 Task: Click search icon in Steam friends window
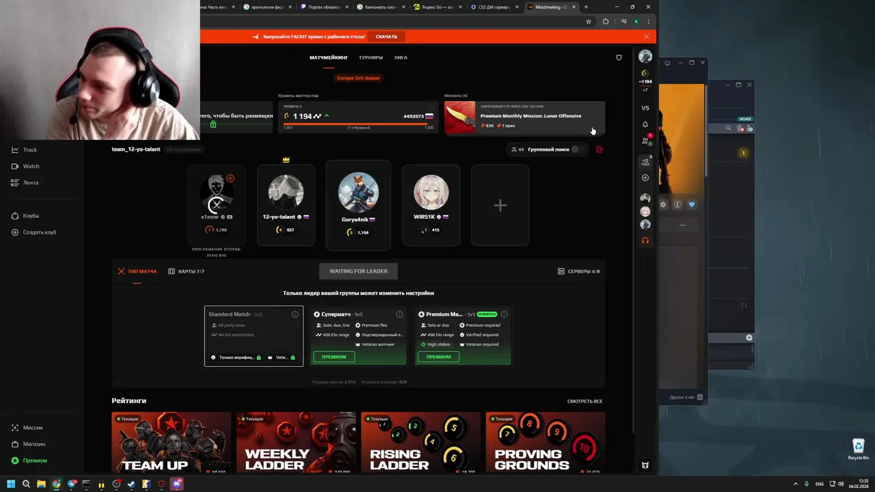(729, 128)
